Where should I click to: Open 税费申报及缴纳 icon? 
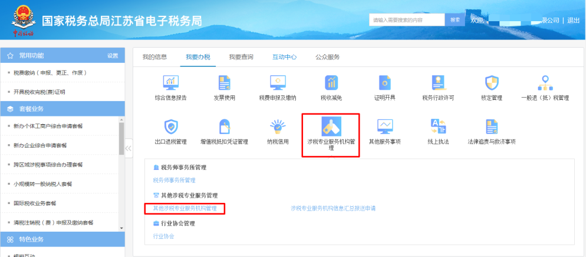point(277,84)
